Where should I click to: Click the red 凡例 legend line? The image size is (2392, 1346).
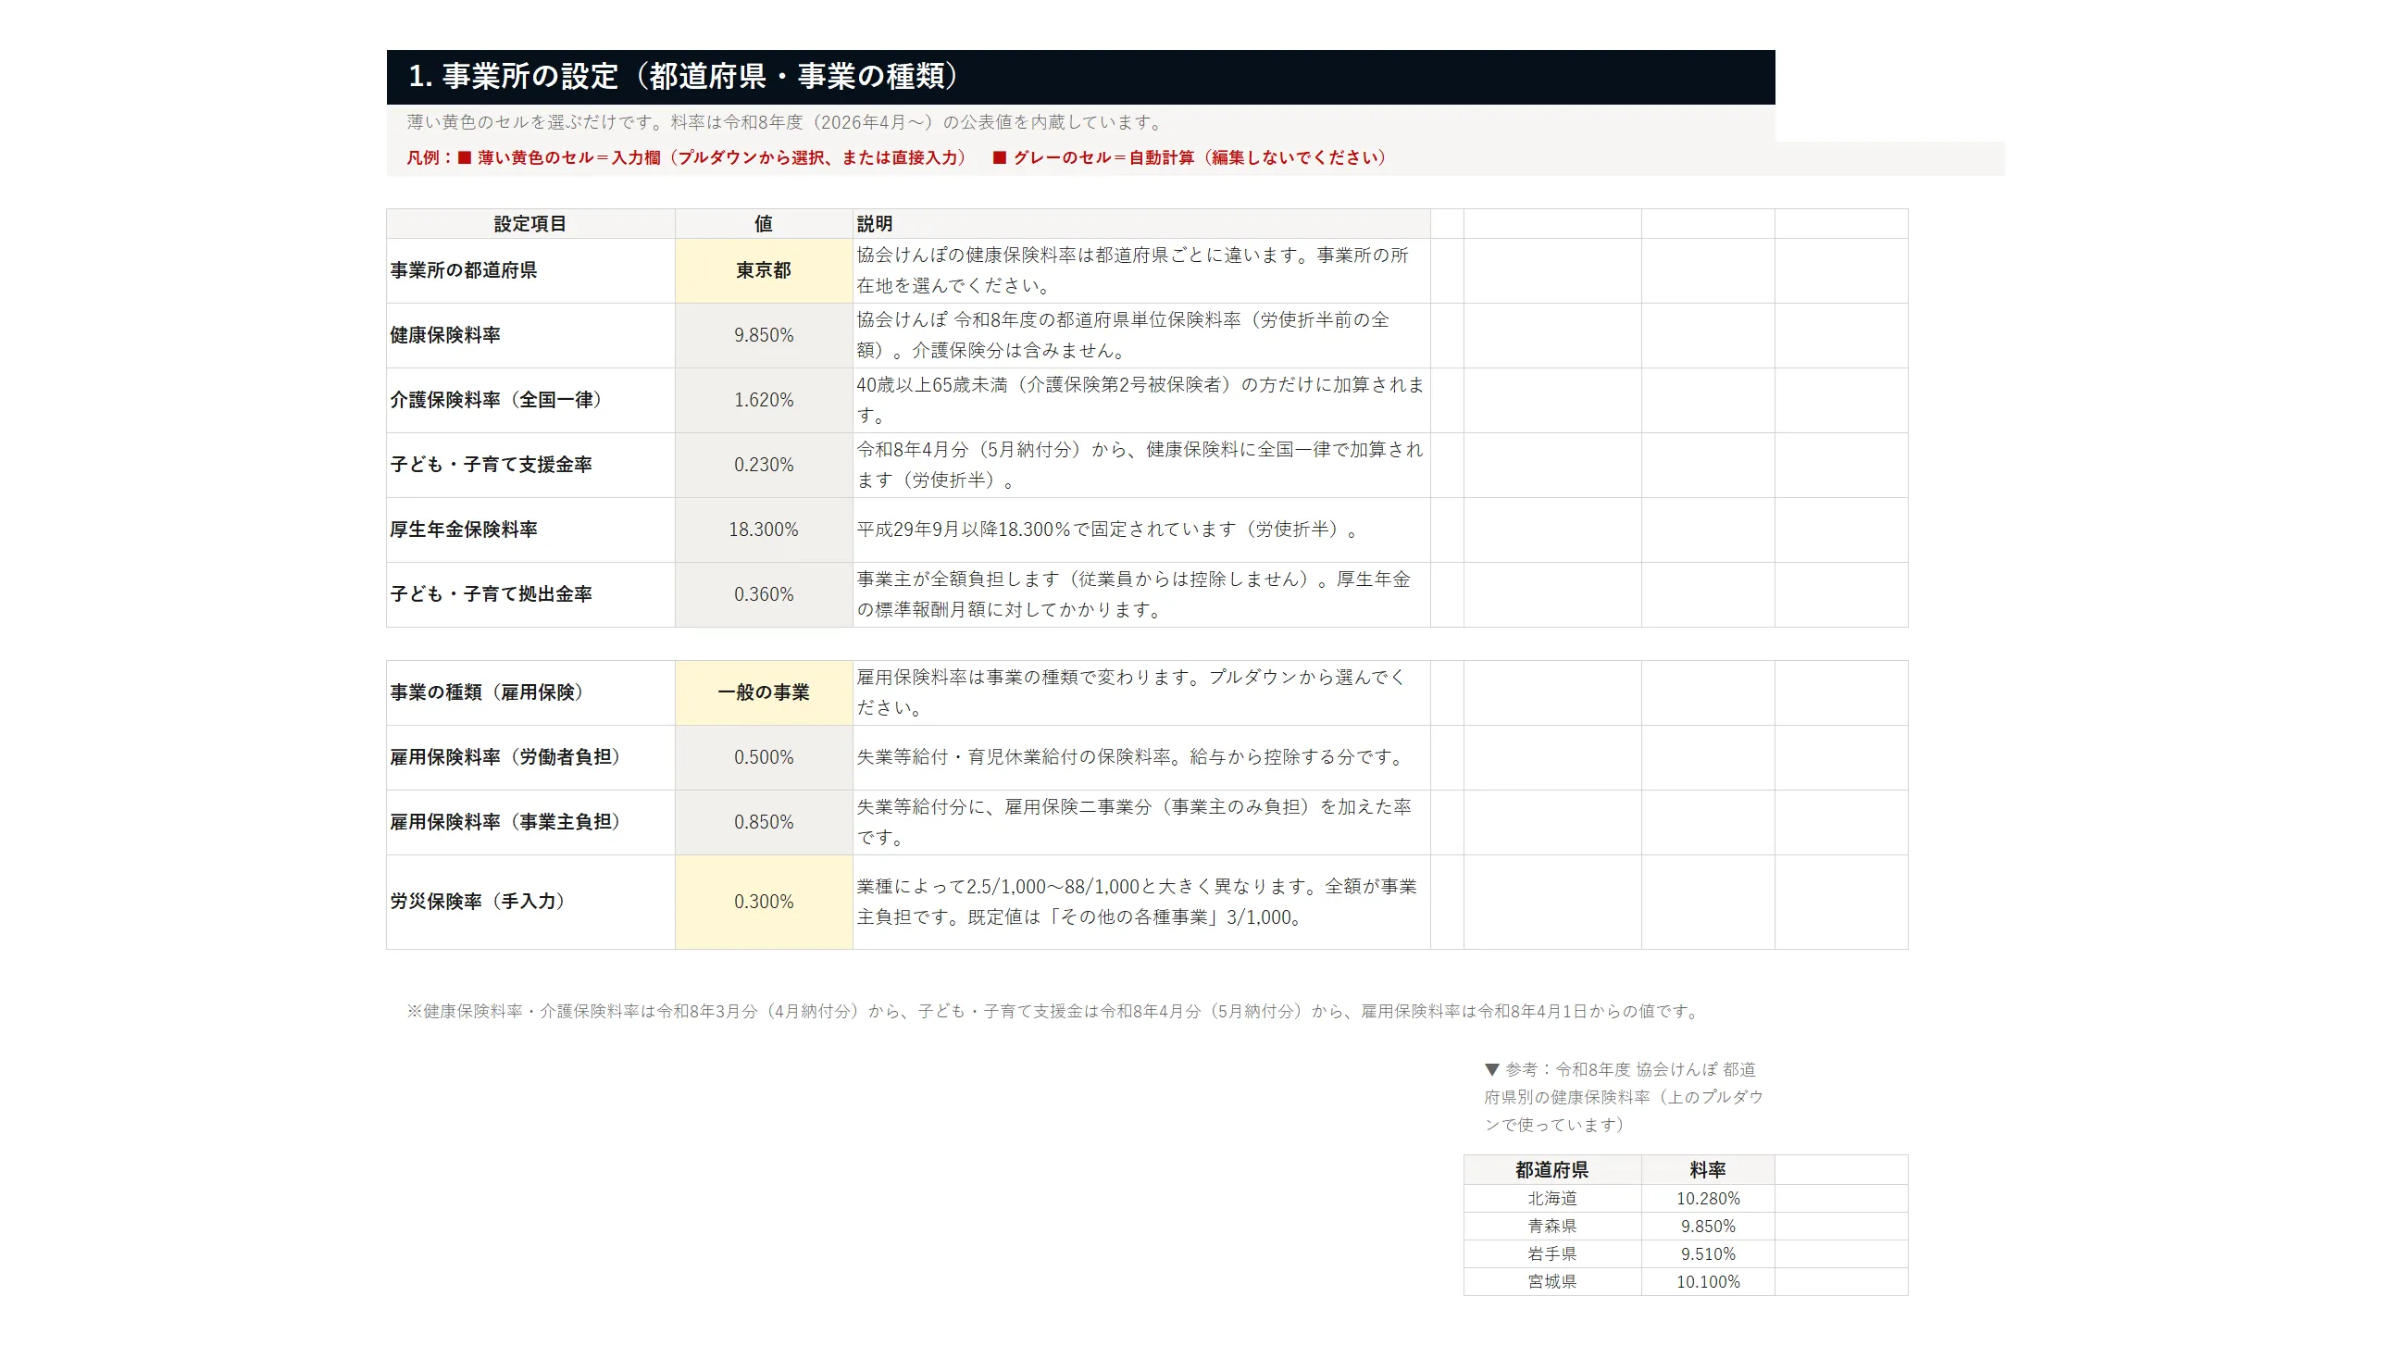(x=896, y=158)
